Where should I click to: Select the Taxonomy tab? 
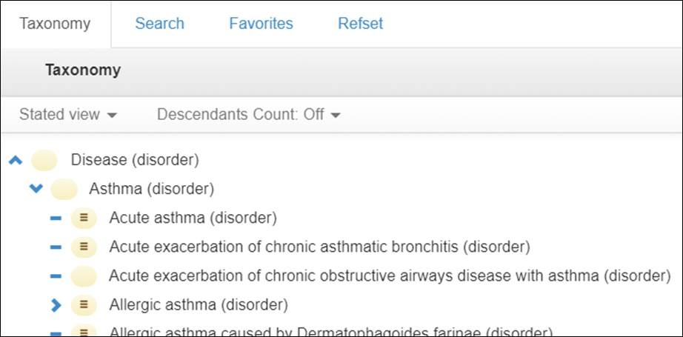click(x=55, y=24)
